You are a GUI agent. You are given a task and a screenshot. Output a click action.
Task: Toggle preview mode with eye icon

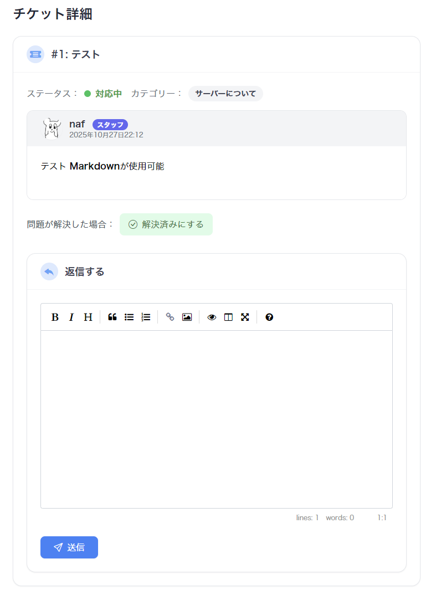pos(212,317)
